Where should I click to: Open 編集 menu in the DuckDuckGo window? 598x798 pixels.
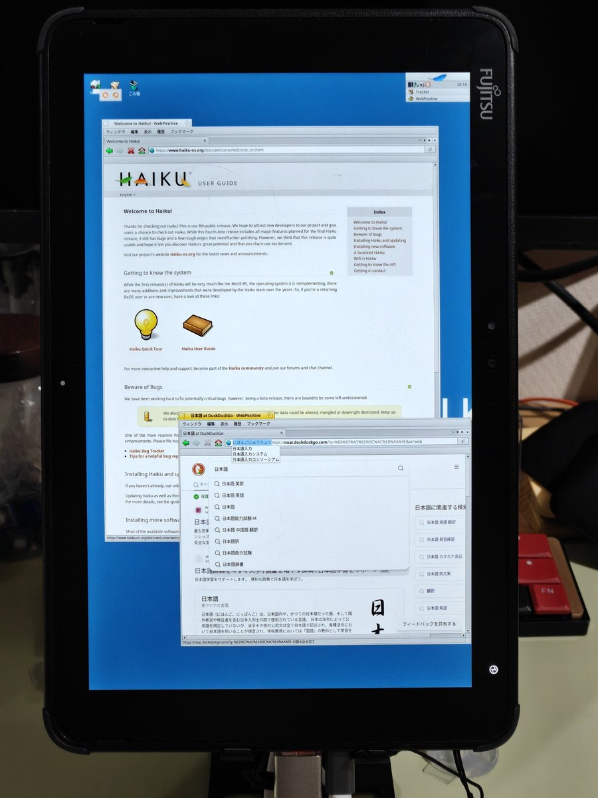pos(211,424)
